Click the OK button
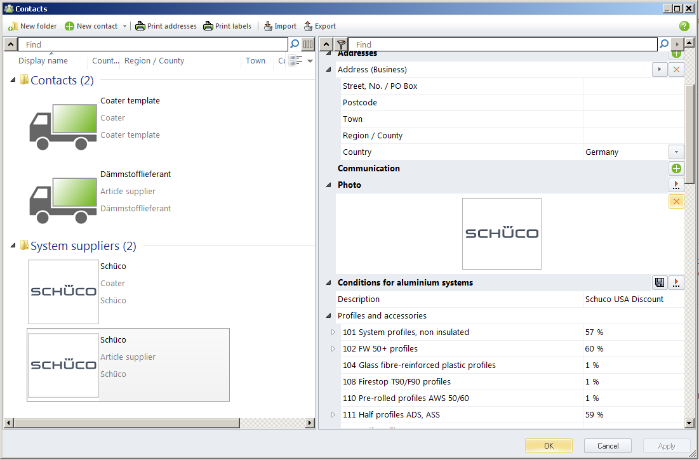699x460 pixels. pos(549,445)
